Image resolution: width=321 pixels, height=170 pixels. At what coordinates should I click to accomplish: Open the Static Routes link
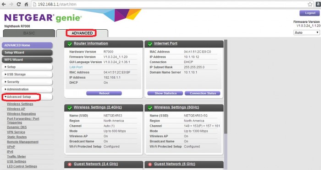17,137
